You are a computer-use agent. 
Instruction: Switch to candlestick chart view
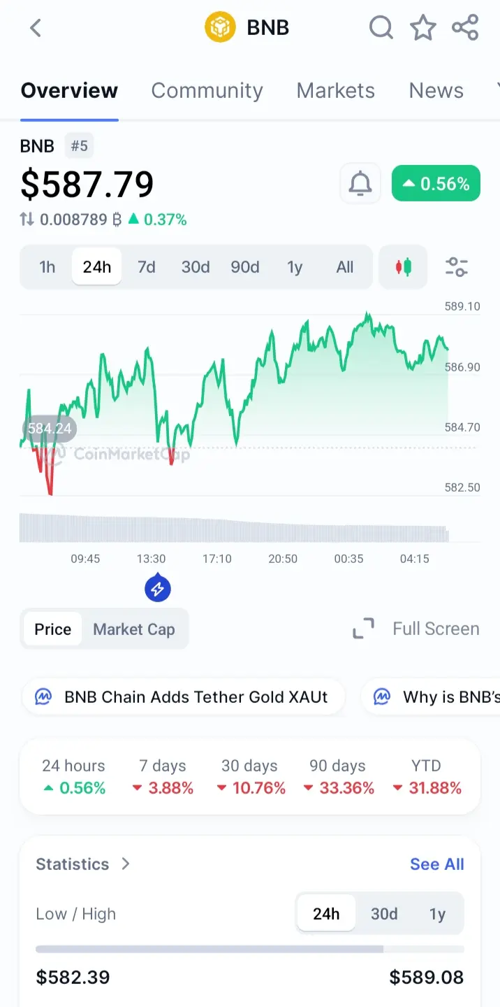click(x=403, y=267)
